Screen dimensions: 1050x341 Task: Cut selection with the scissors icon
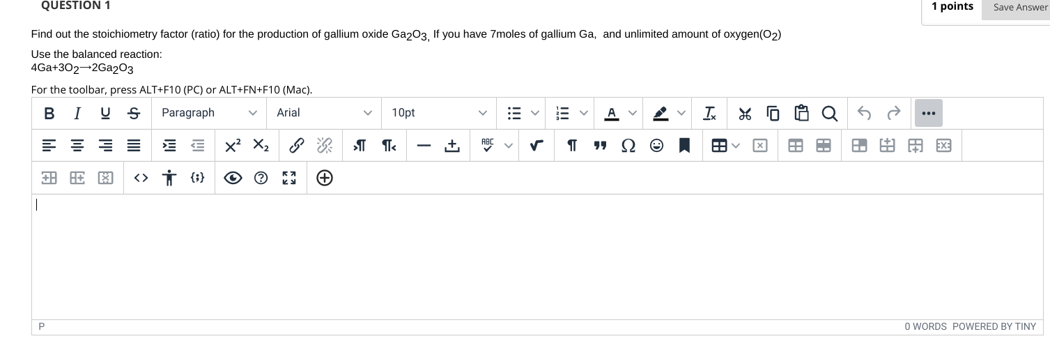point(745,113)
